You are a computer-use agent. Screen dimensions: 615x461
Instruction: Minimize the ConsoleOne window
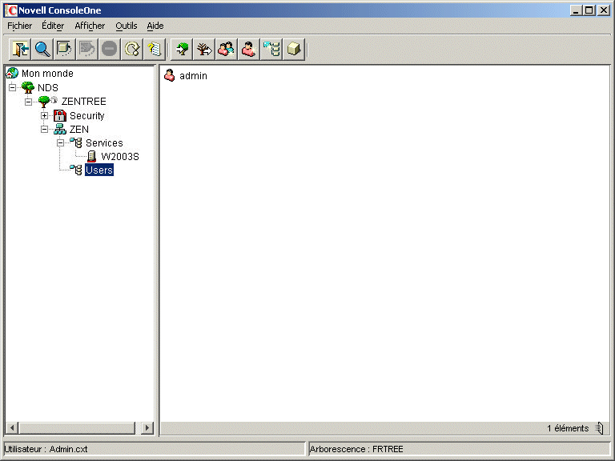coord(576,10)
